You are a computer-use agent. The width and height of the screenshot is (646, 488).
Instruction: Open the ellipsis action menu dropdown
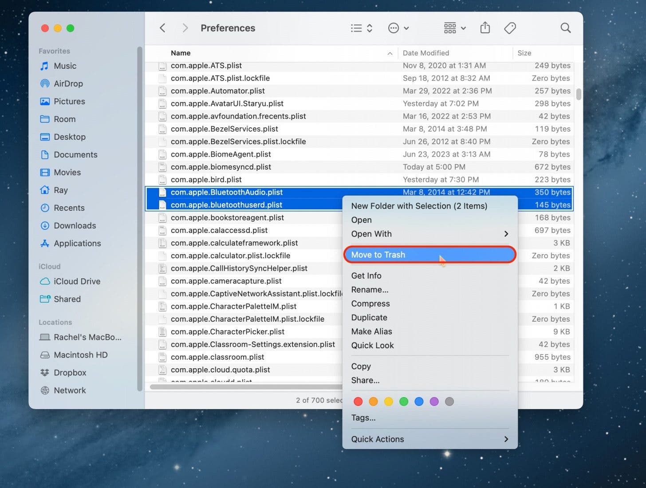pos(398,28)
